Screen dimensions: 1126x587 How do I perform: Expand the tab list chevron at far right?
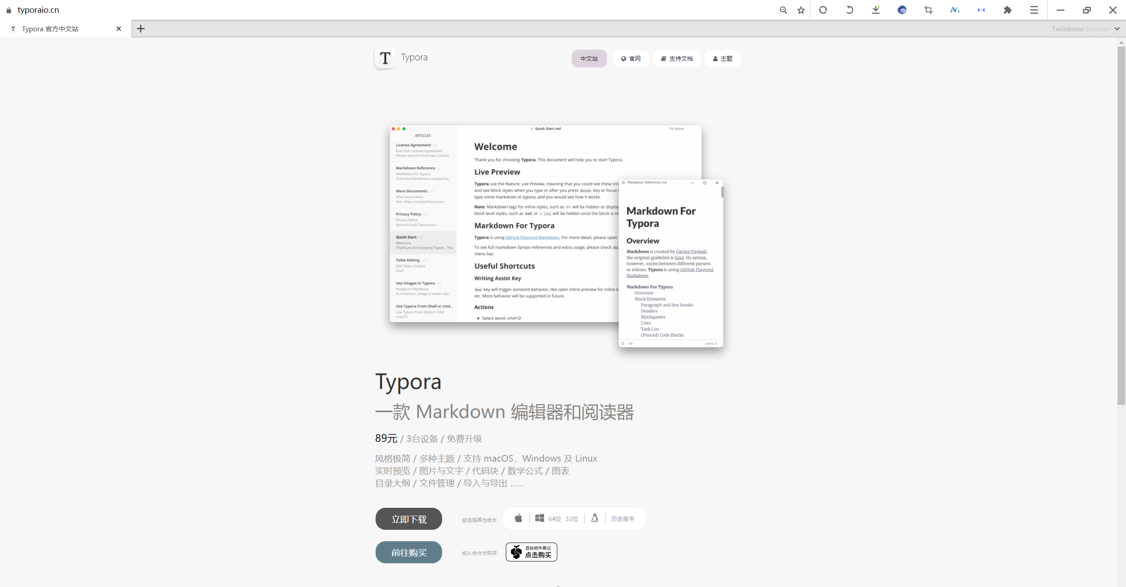pyautogui.click(x=1117, y=29)
